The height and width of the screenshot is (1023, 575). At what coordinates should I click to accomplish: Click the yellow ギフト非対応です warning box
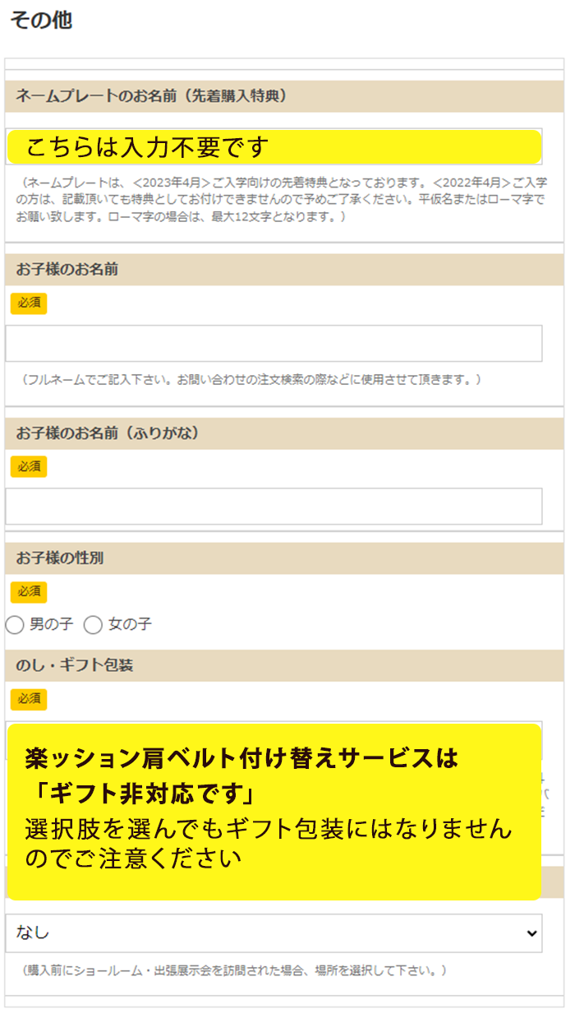(274, 812)
